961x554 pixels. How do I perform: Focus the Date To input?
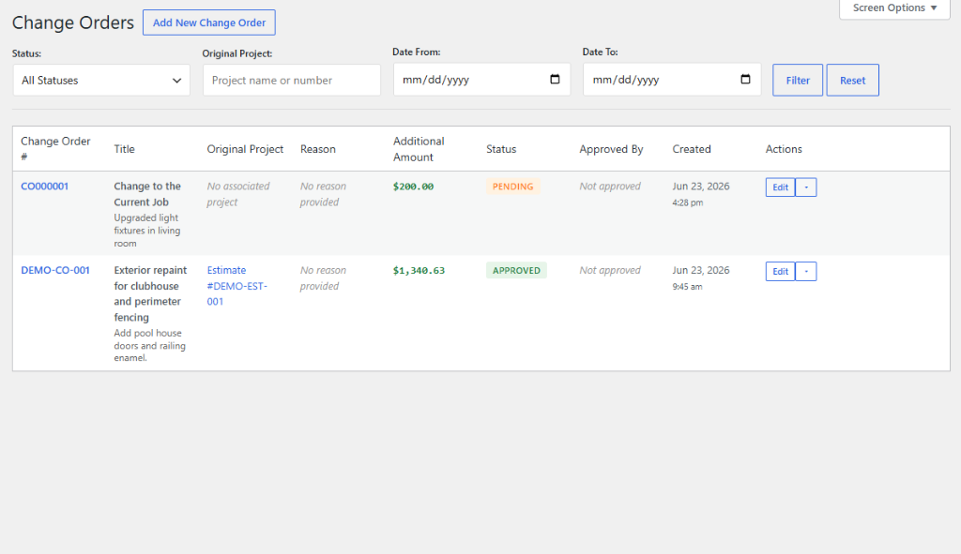coord(672,79)
